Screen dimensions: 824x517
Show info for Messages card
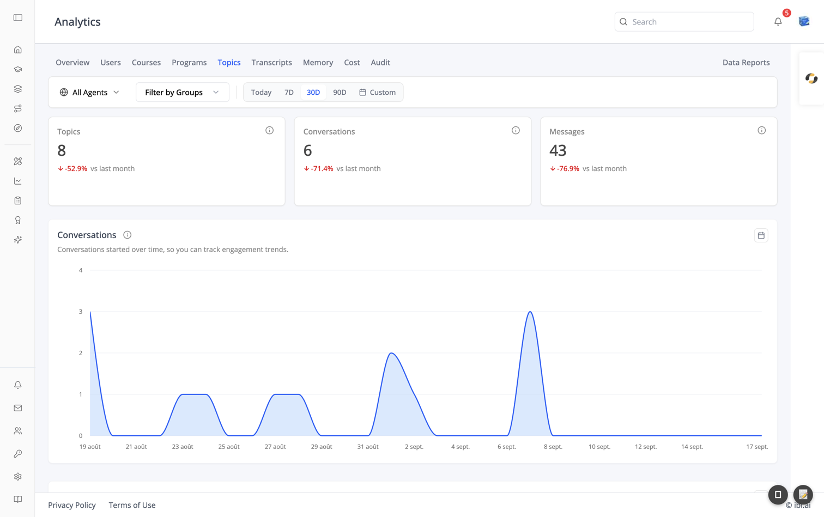[762, 130]
